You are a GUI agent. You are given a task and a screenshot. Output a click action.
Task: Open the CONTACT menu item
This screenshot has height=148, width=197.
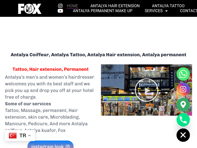(x=188, y=11)
